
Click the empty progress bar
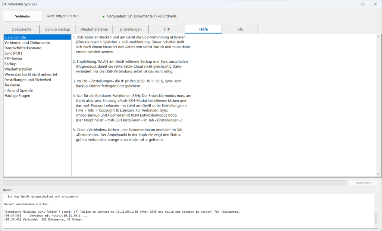click(175, 183)
